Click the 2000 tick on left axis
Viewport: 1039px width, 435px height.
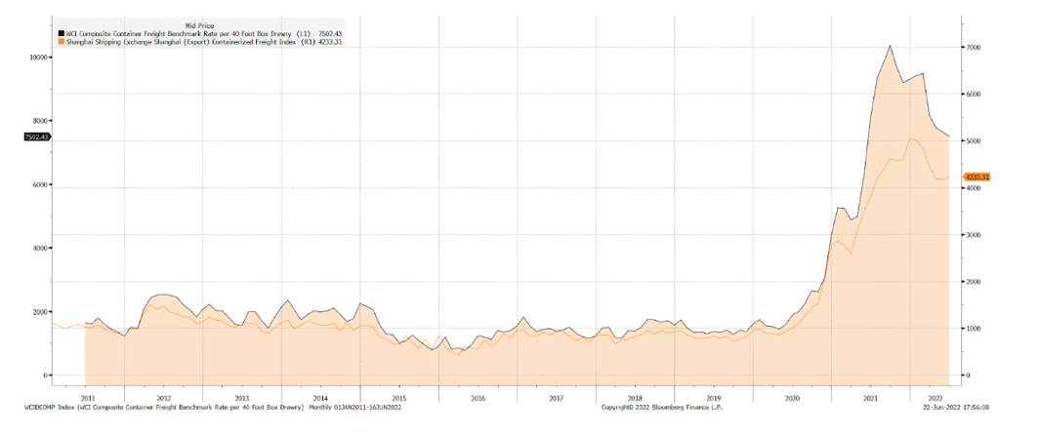coord(39,311)
